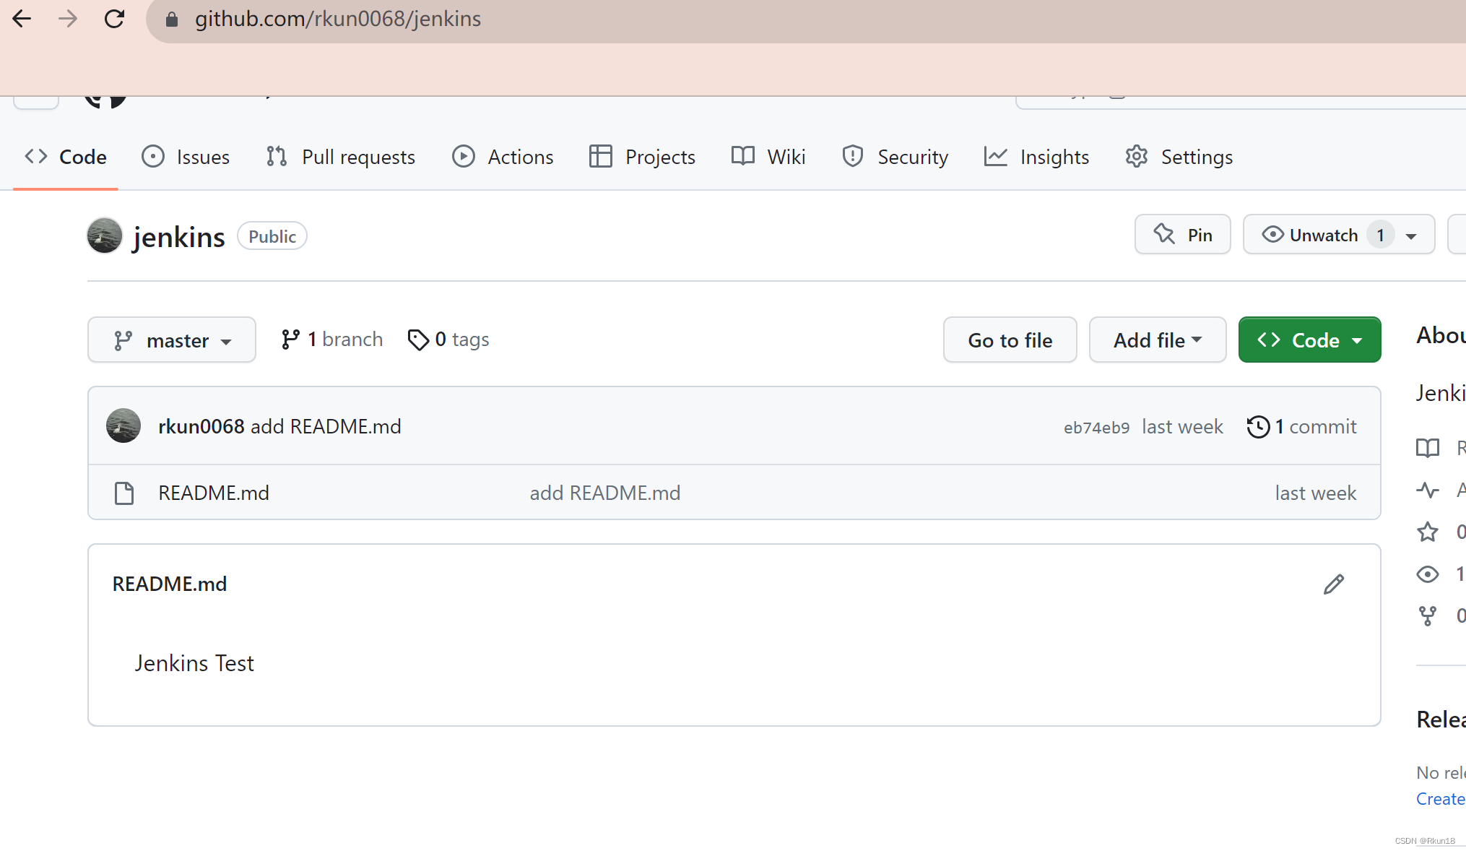The width and height of the screenshot is (1466, 851).
Task: Expand the Add file dropdown
Action: pos(1158,340)
